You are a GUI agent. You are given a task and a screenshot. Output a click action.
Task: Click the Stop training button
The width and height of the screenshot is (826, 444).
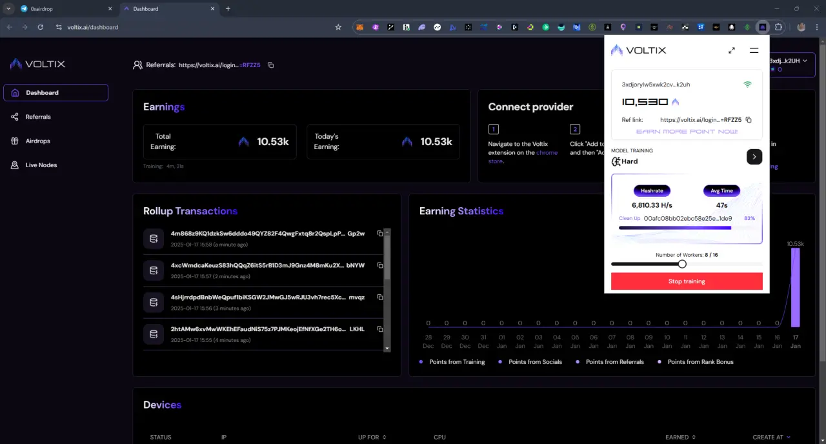click(x=687, y=281)
